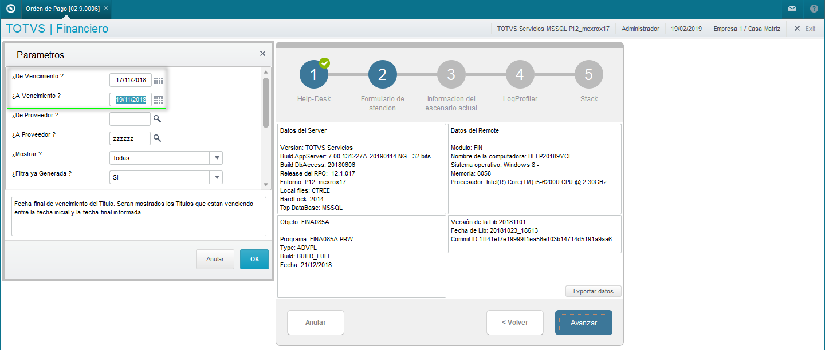
Task: Click Build AppServer version line
Action: pyautogui.click(x=356, y=156)
